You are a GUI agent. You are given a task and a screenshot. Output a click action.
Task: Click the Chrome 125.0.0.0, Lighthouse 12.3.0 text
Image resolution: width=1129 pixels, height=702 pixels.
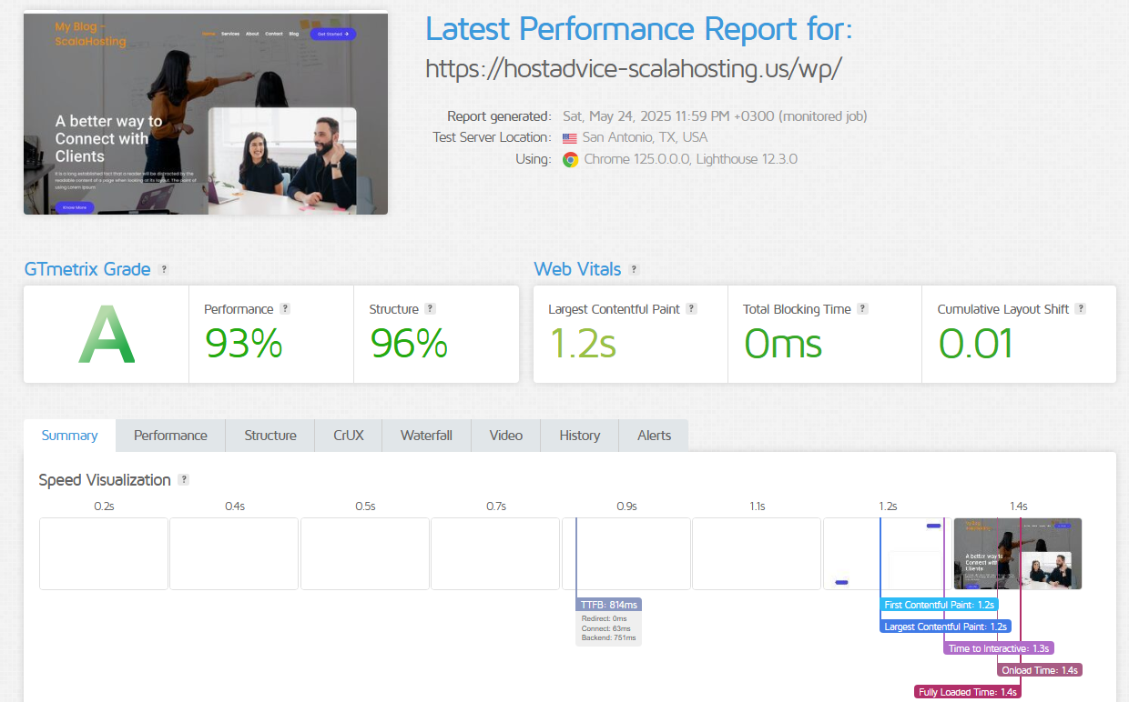[690, 159]
